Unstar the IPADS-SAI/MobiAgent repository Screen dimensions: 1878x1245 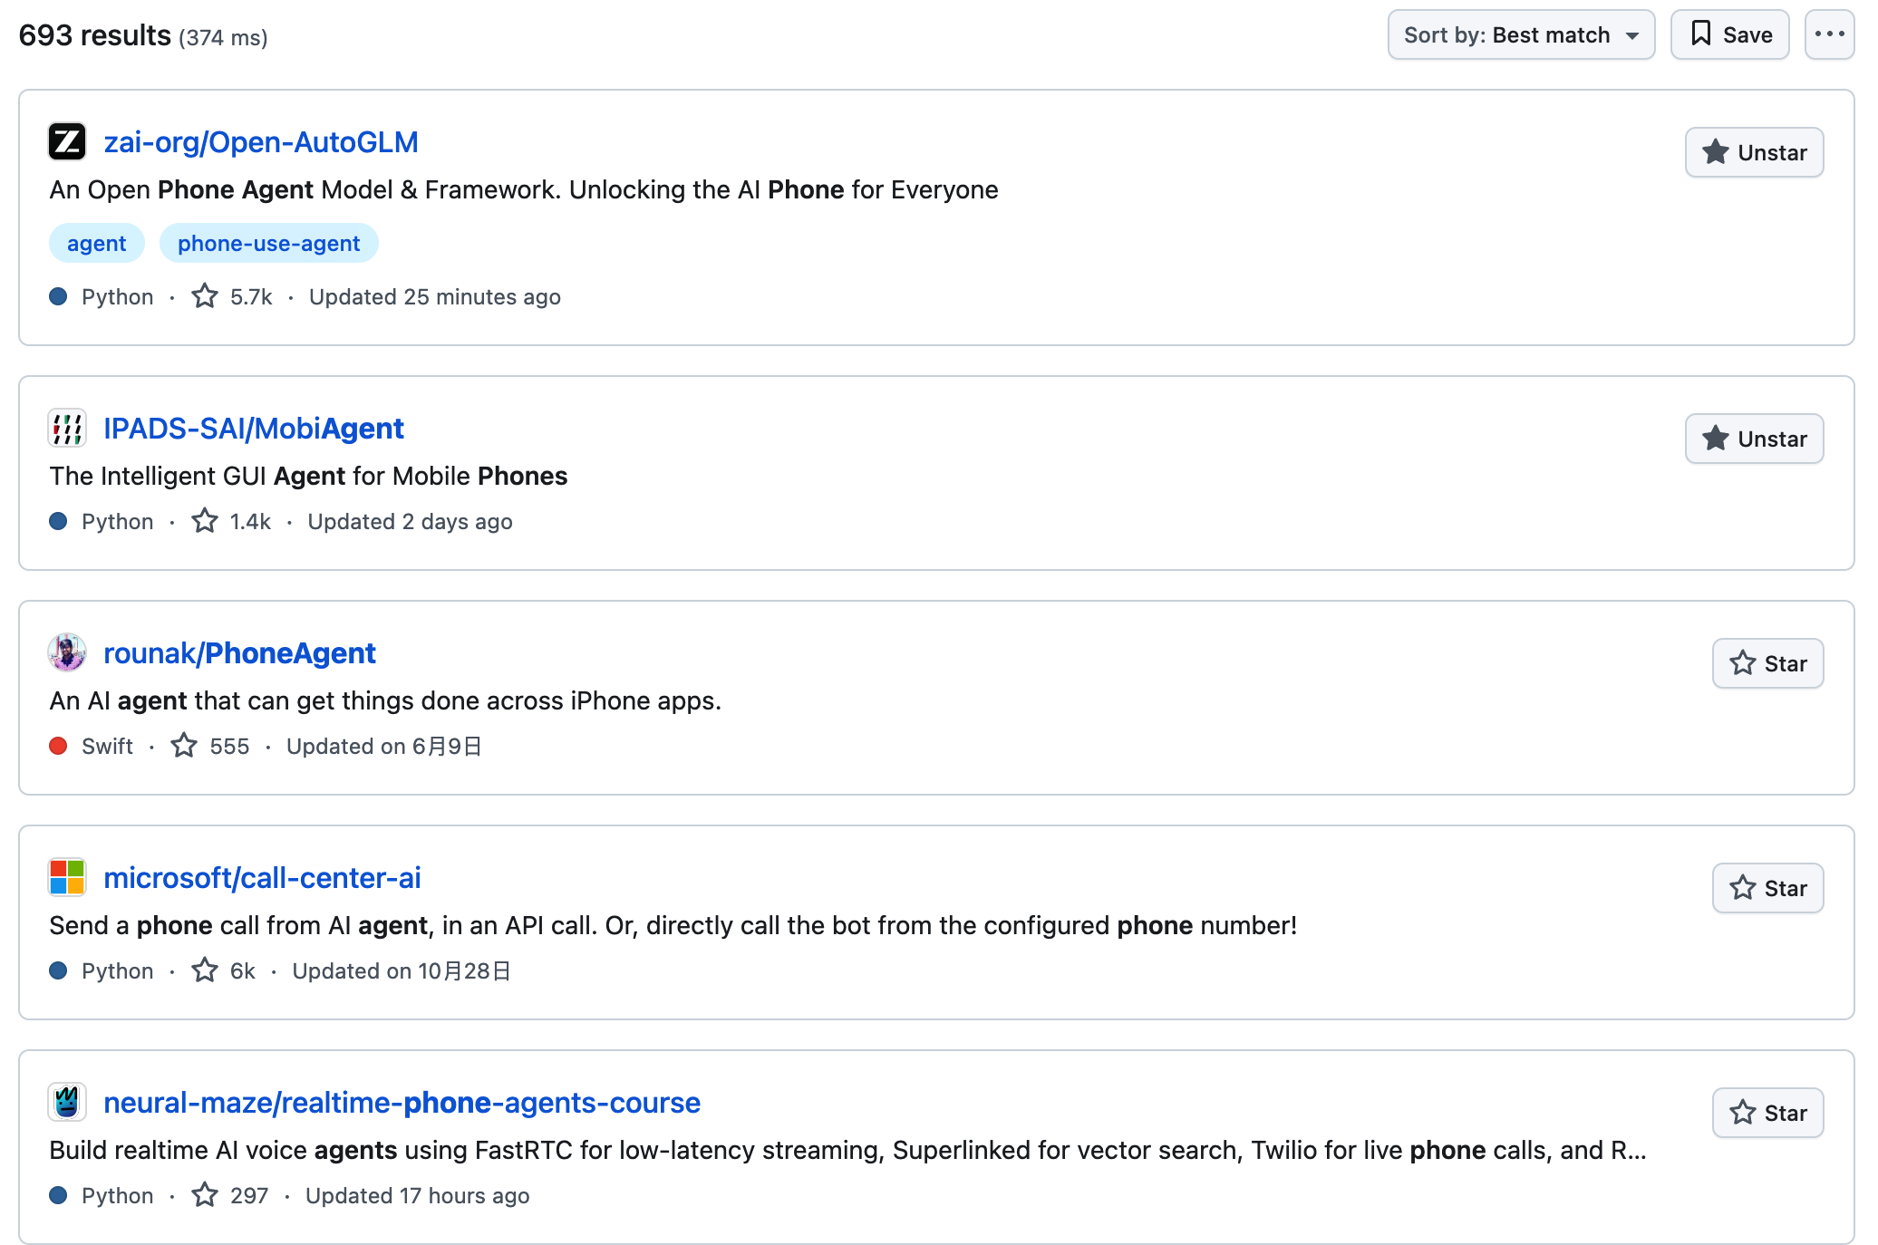coord(1754,439)
